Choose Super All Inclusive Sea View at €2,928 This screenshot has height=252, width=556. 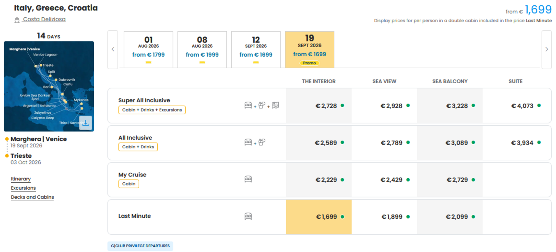(384, 106)
